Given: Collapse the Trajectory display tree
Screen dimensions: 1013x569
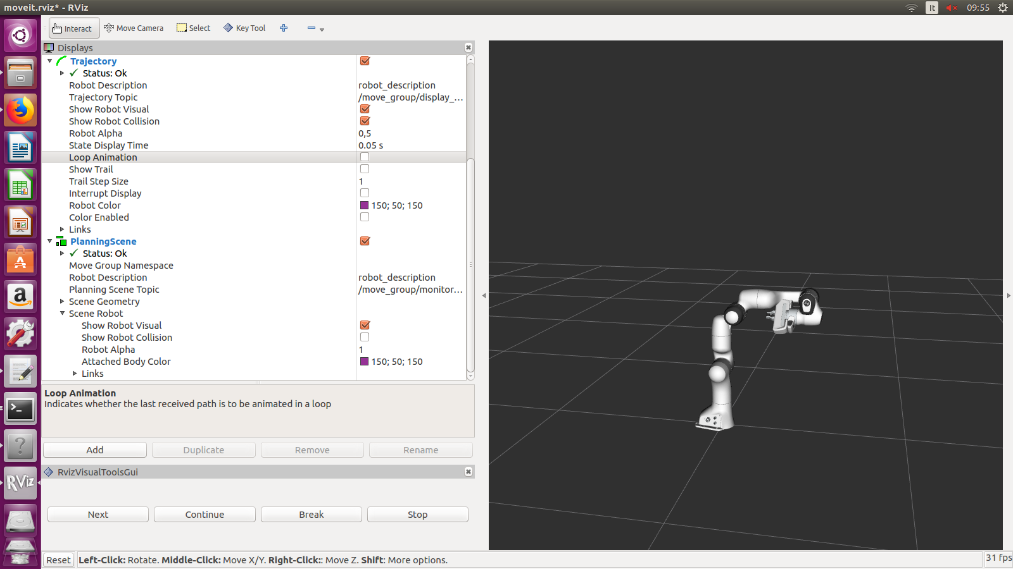Looking at the screenshot, I should coord(49,61).
